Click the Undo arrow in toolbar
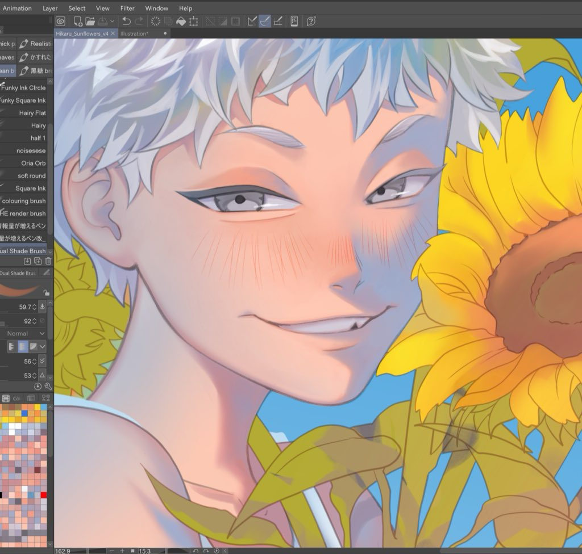Image resolution: width=582 pixels, height=554 pixels. pos(126,22)
